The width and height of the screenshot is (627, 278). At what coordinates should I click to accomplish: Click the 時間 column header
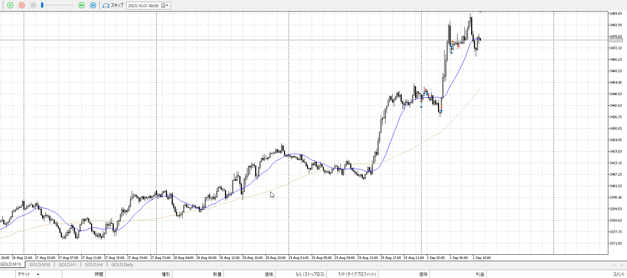[99, 274]
